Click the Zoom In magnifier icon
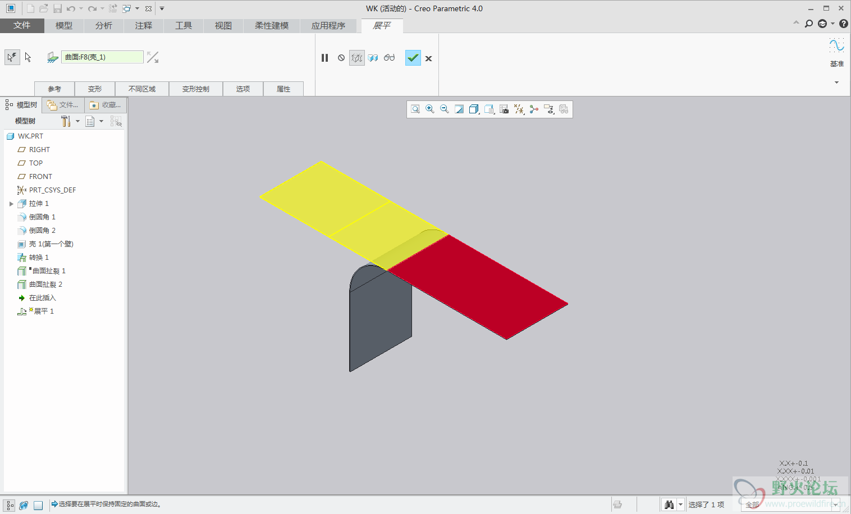 point(430,109)
